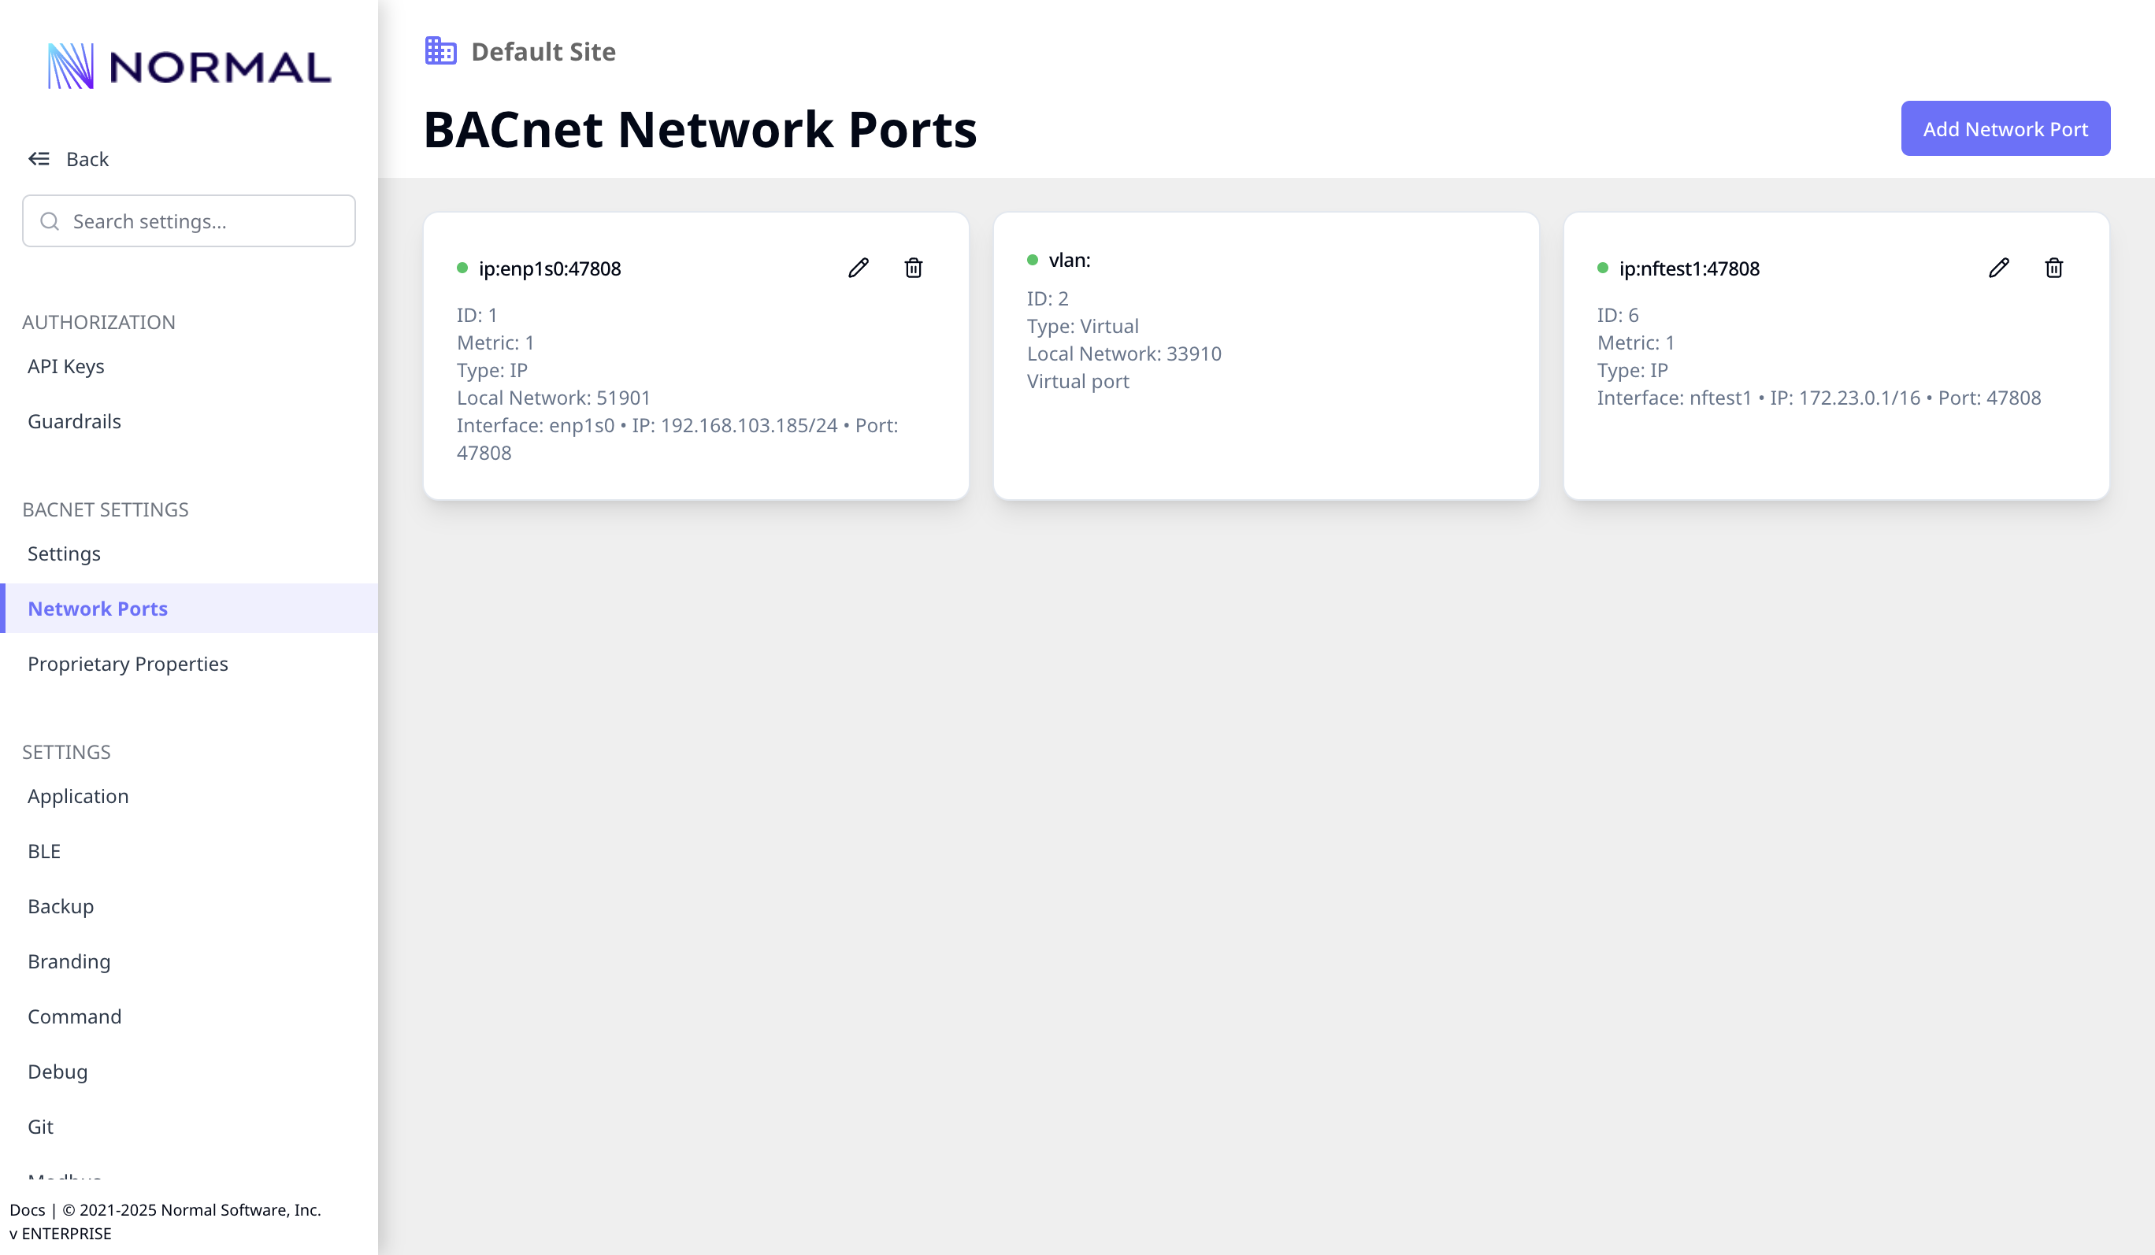
Task: Delete the ip:enp1s0:47808 network port
Action: 914,268
